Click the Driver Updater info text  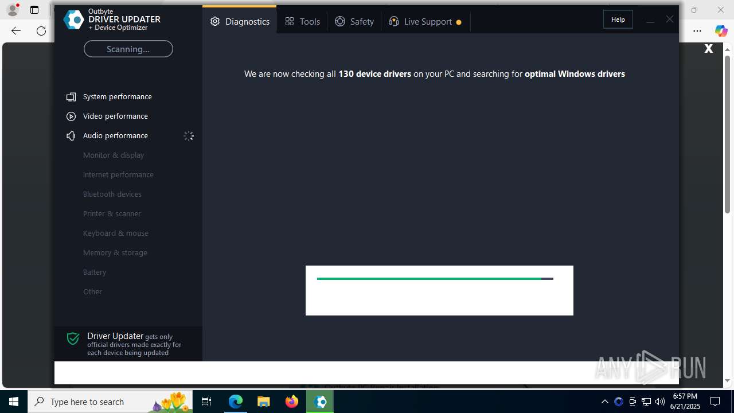[134, 344]
